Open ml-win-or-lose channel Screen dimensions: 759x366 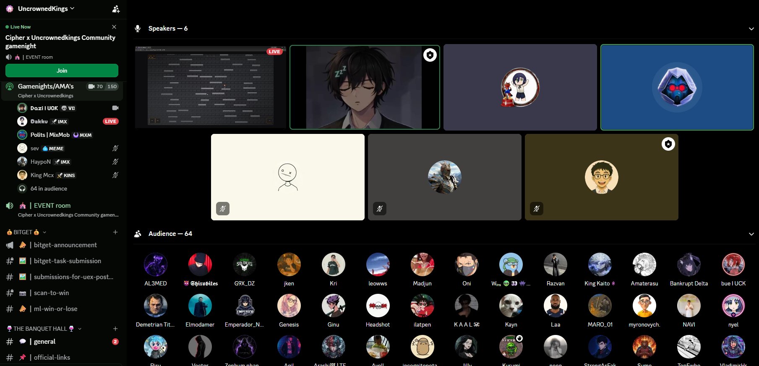click(62, 309)
